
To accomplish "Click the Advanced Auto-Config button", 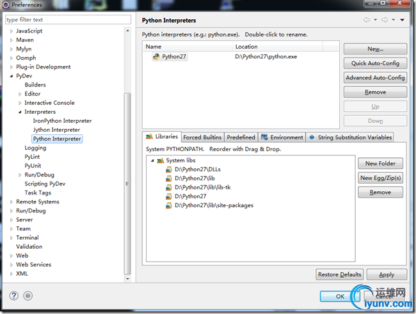I will pos(375,78).
